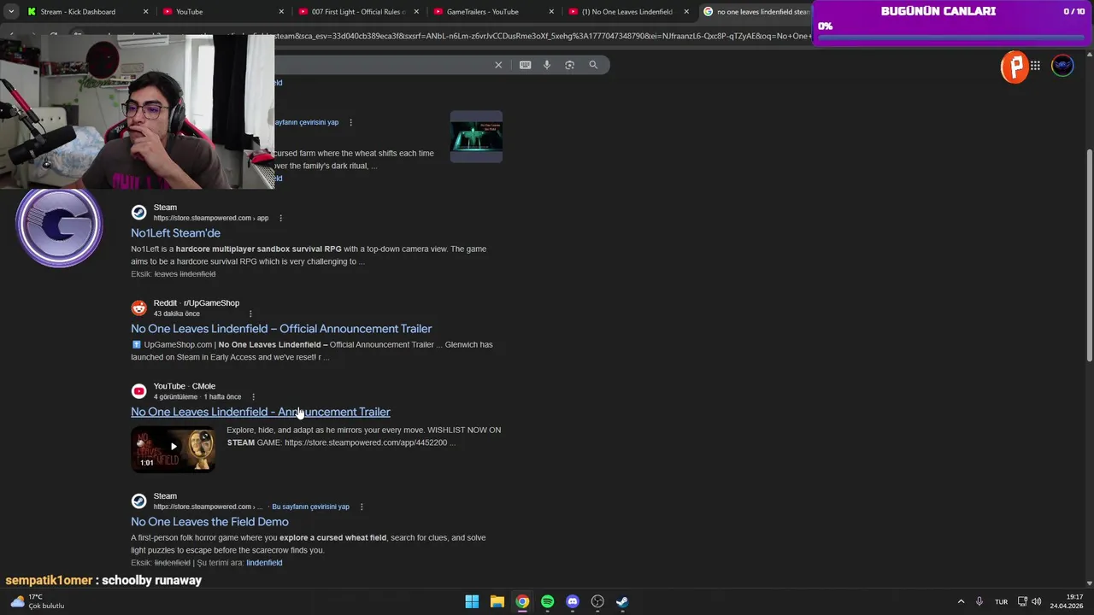Open more options for the Field Demo Steam result
Viewport: 1094px width, 615px height.
point(361,507)
